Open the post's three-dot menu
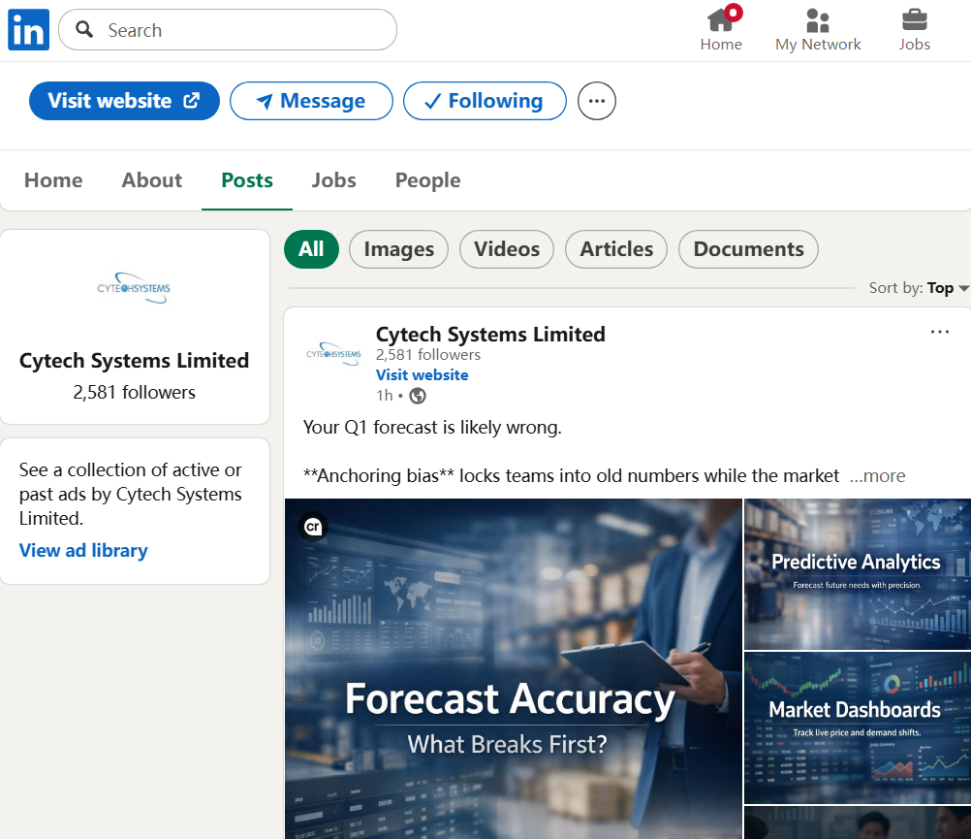 939,332
